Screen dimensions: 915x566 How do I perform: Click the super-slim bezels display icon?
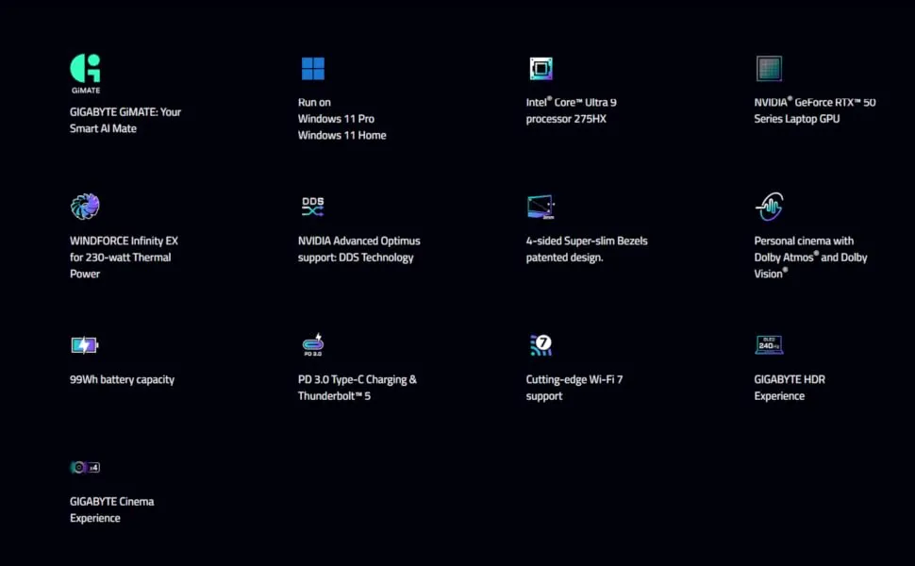click(541, 208)
